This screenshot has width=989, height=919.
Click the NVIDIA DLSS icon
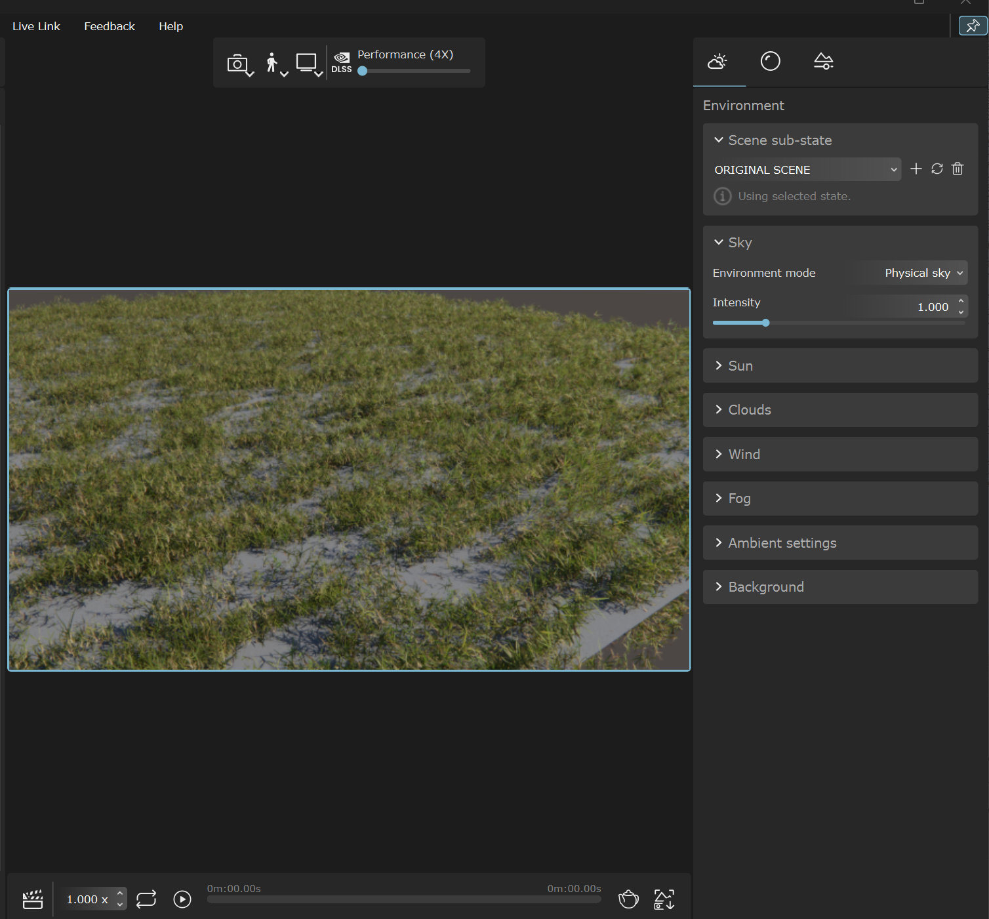coord(342,62)
